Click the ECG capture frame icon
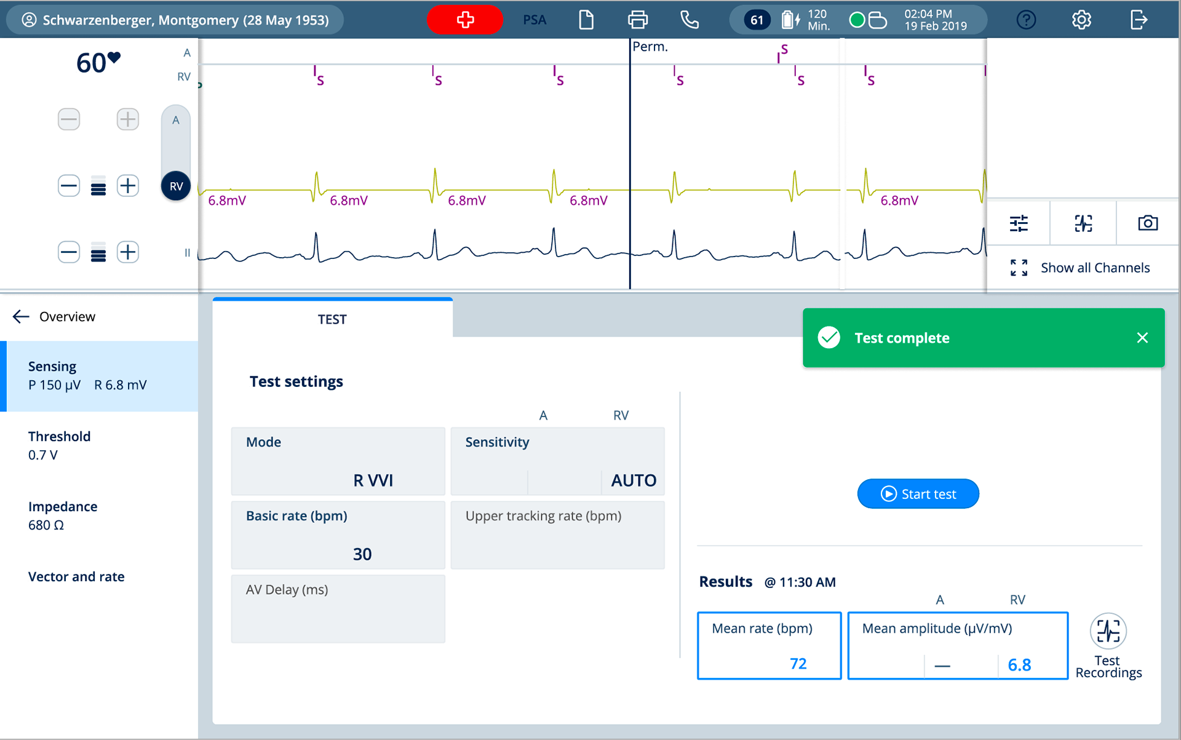The image size is (1181, 740). [x=1083, y=223]
